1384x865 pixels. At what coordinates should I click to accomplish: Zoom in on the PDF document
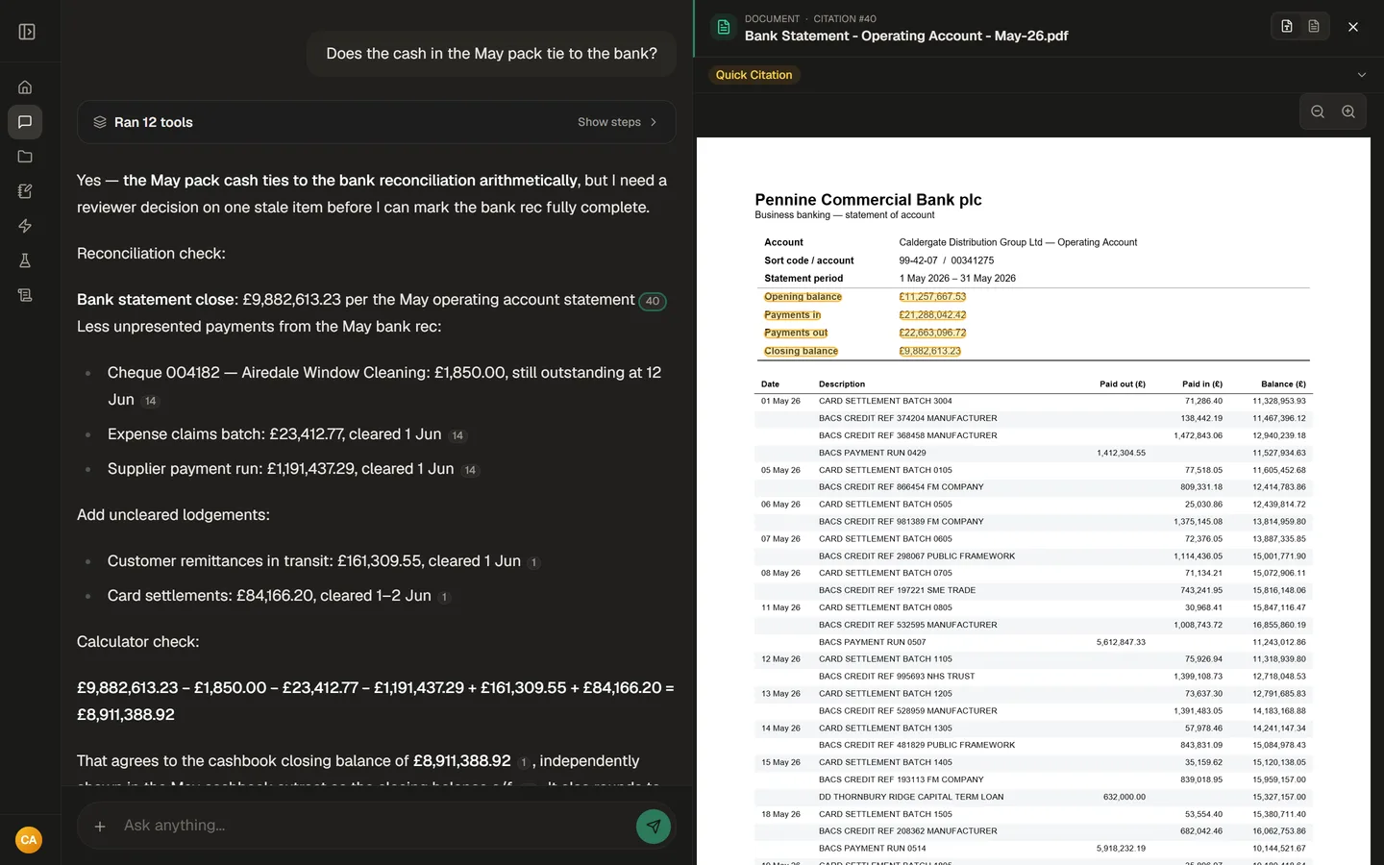(x=1348, y=112)
